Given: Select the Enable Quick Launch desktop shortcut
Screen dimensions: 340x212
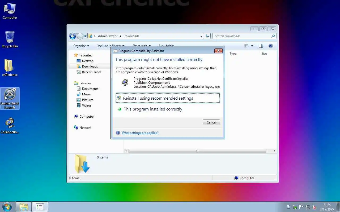Looking at the screenshot, I should point(10,98).
